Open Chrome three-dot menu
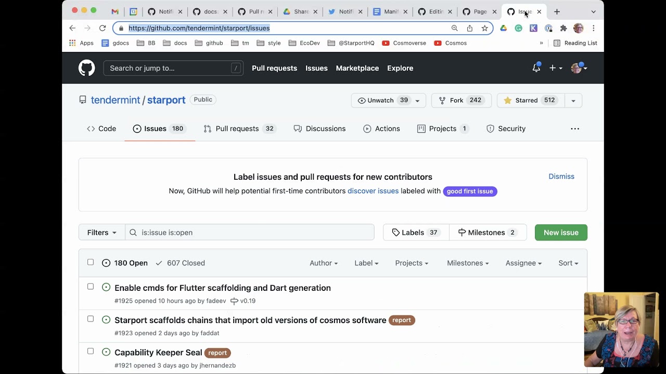The width and height of the screenshot is (666, 374). (594, 28)
